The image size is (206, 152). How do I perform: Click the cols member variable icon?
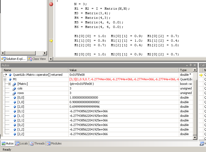(14, 89)
